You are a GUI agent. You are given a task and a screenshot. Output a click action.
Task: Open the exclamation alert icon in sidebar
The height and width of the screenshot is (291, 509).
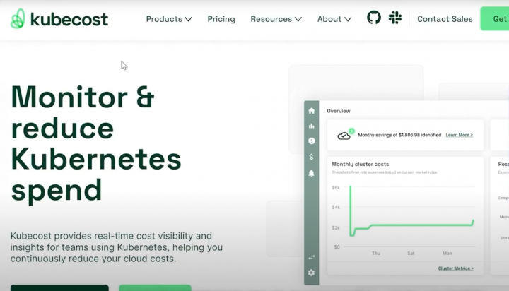point(311,141)
